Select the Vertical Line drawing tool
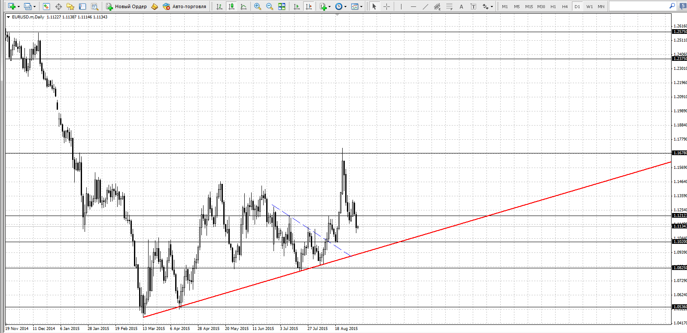This screenshot has width=687, height=333. coord(401,6)
